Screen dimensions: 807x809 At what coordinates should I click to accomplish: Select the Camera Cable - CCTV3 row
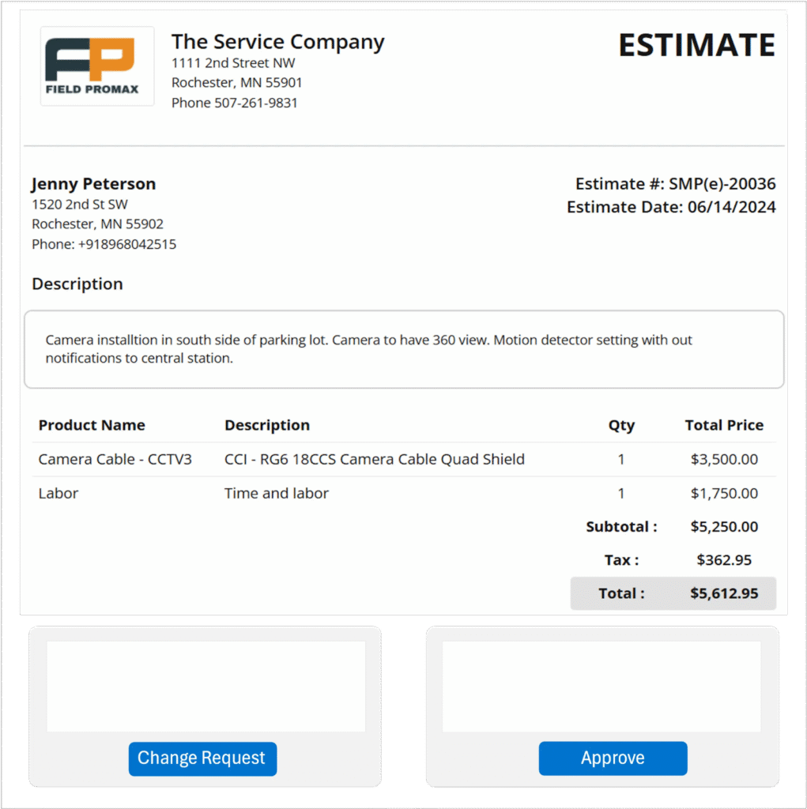coord(115,459)
